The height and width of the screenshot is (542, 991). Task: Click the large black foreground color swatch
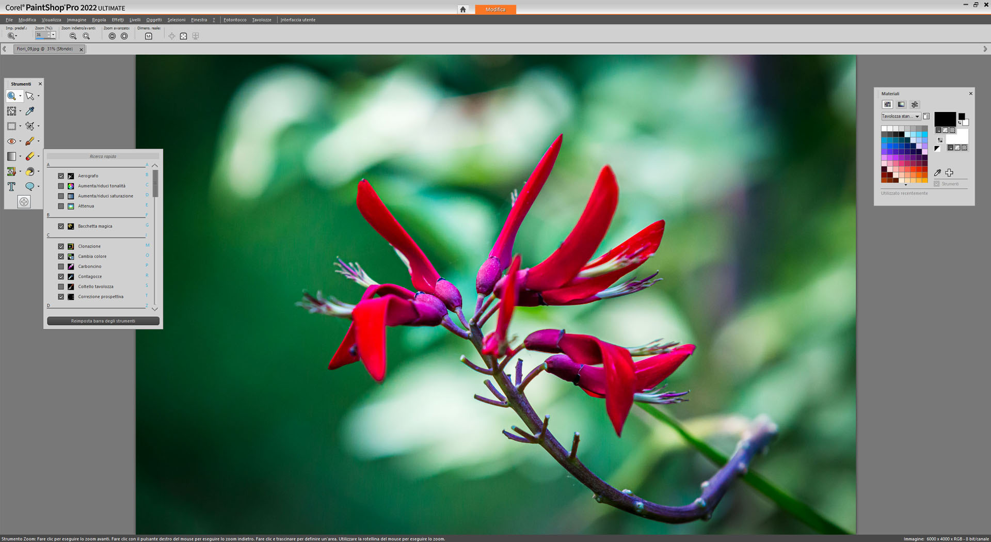click(x=945, y=119)
